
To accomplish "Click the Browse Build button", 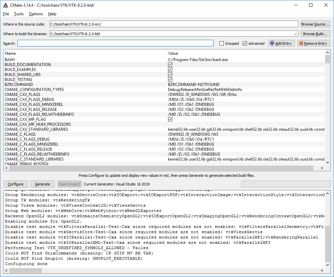I will [x=315, y=34].
